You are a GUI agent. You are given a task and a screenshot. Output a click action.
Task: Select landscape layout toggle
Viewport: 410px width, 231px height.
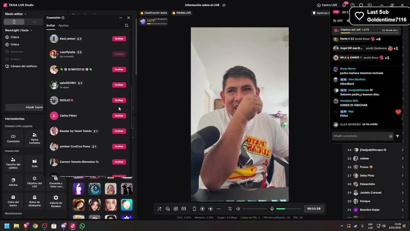point(34,22)
